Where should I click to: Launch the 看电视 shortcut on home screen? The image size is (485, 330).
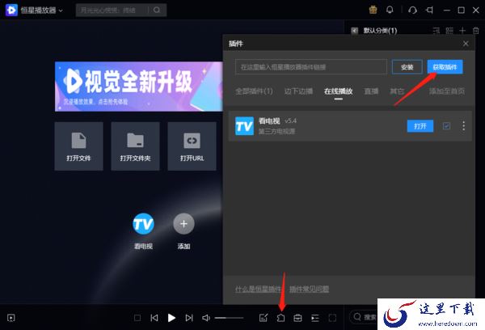click(x=143, y=224)
